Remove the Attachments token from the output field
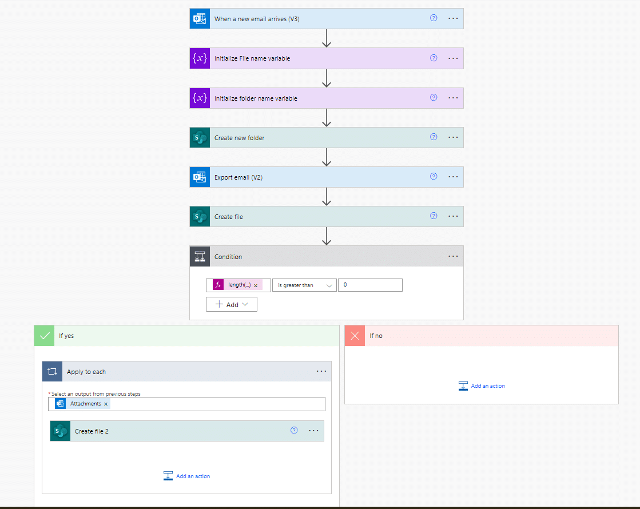640x509 pixels. tap(106, 403)
